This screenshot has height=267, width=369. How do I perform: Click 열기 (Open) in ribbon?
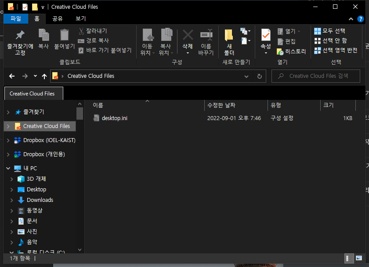click(x=289, y=31)
